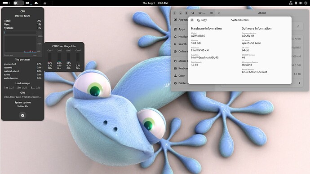Click the Search magnifier sidebar icon
The width and height of the screenshot is (310, 174).
[175, 44]
